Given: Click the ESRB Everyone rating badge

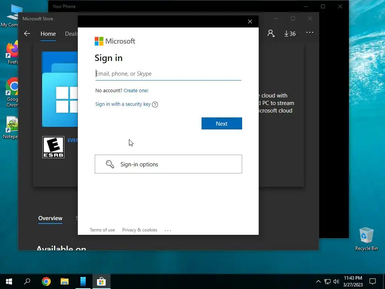Looking at the screenshot, I should 53,147.
